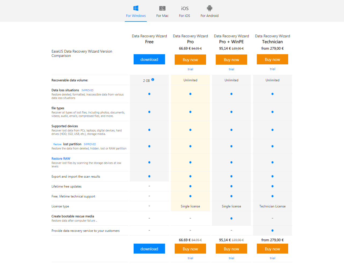Open the Restore RAW link
Viewport: 344px width, 264px height.
[x=61, y=159]
